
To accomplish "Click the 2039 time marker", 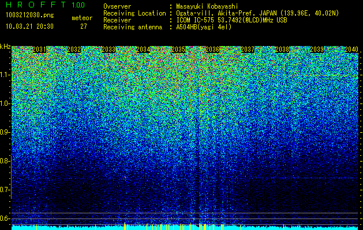I will pos(317,49).
